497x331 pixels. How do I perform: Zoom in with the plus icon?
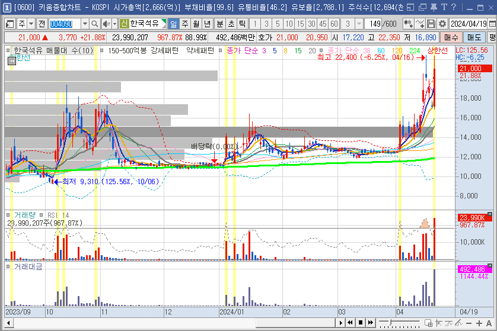[x=479, y=323]
